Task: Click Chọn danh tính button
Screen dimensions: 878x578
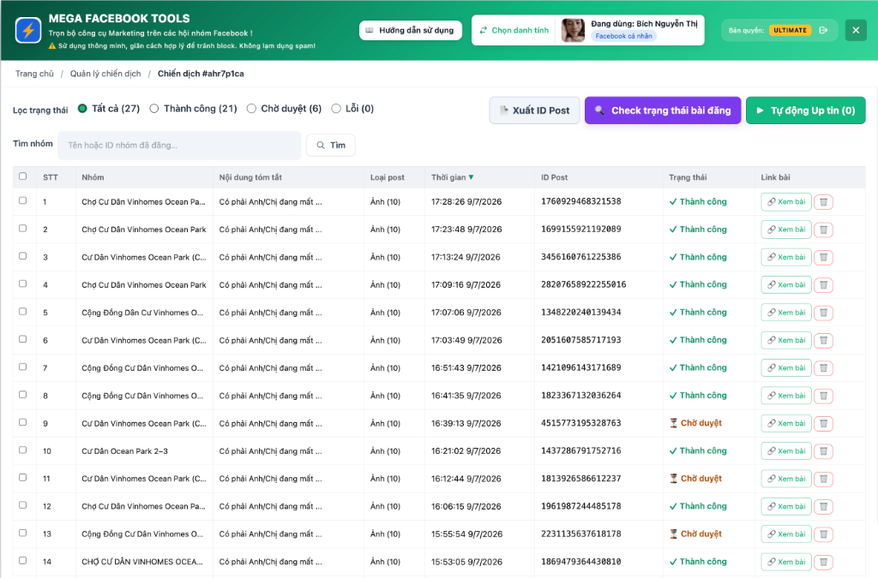Action: (514, 30)
